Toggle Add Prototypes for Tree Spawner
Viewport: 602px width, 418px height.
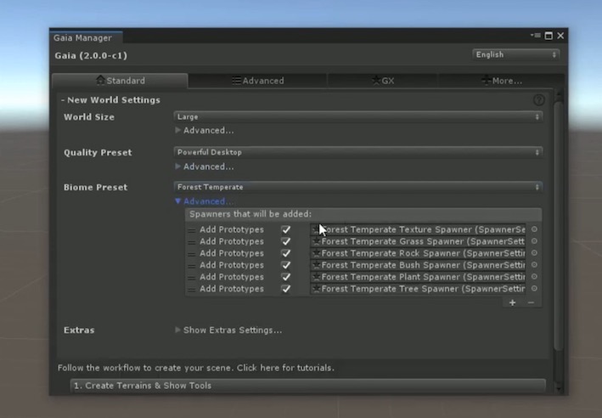tap(286, 289)
